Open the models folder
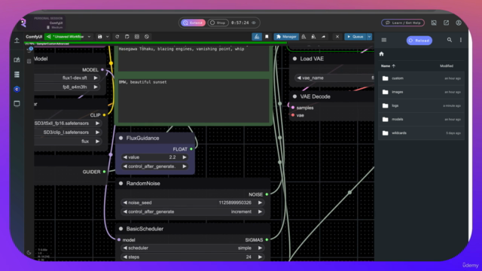482x271 pixels. tap(421, 119)
